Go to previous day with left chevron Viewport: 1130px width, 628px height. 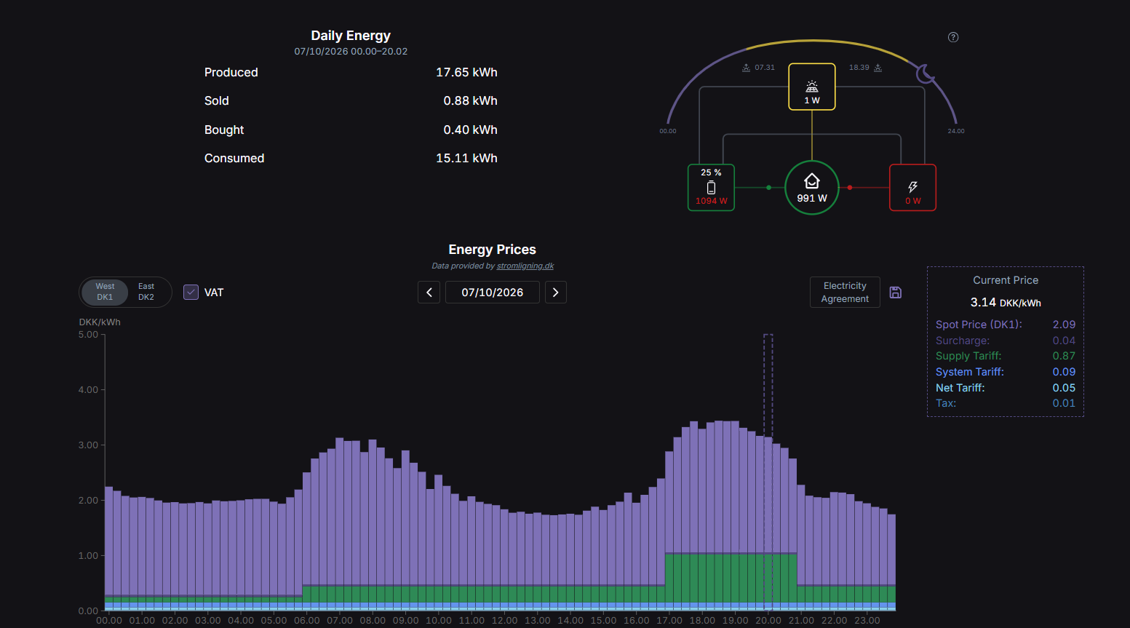(429, 293)
